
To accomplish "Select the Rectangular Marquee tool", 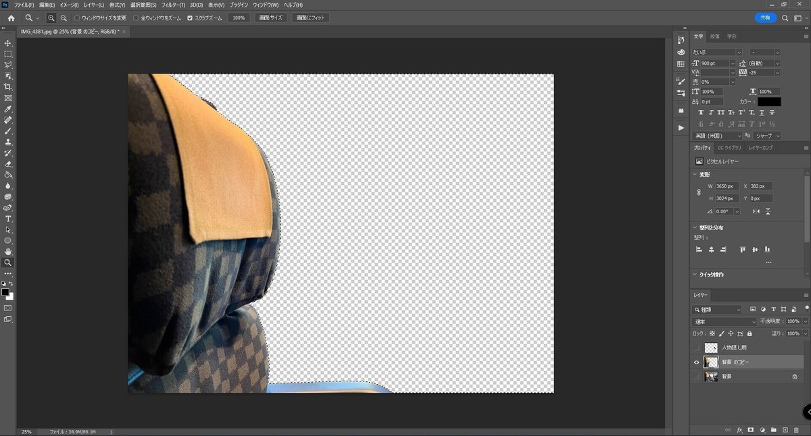I will point(8,54).
